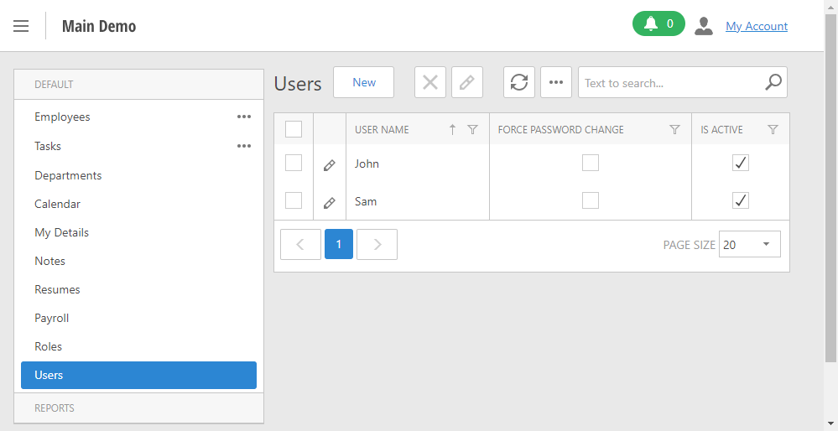This screenshot has width=838, height=431.
Task: Go to the previous page arrow
Action: point(300,244)
